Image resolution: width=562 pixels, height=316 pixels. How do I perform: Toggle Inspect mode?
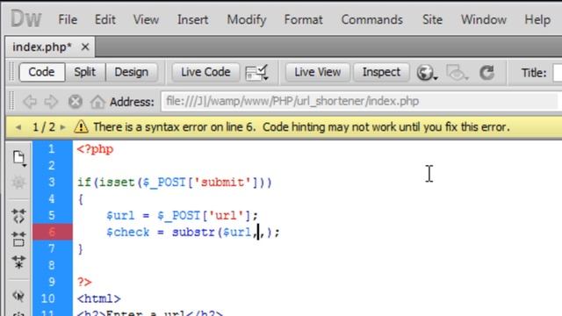pos(381,72)
